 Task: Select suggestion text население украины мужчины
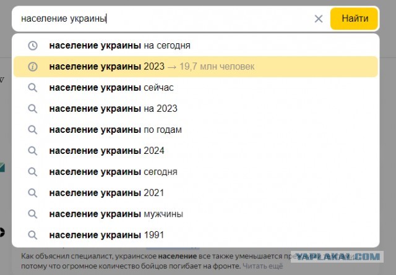point(116,214)
